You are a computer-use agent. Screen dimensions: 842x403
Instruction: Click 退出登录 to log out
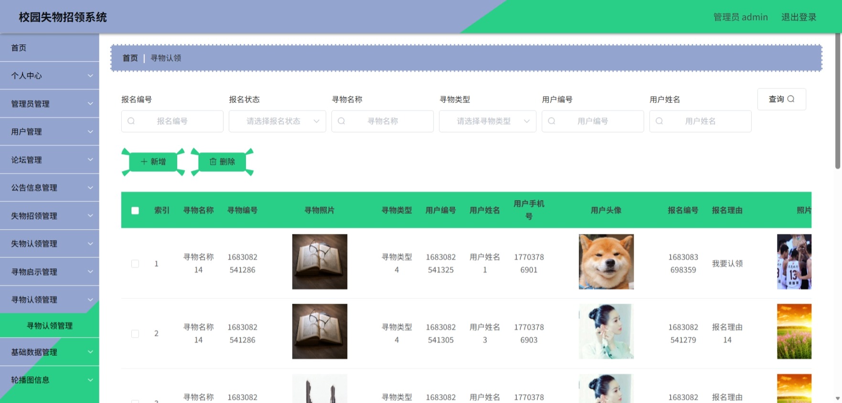(x=799, y=17)
